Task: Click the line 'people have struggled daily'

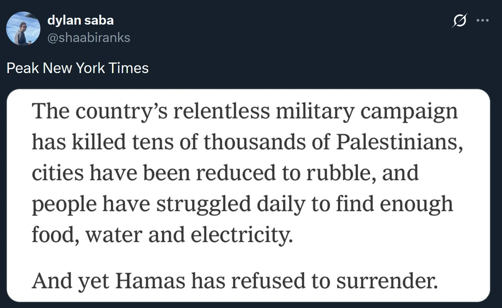Action: (x=242, y=204)
